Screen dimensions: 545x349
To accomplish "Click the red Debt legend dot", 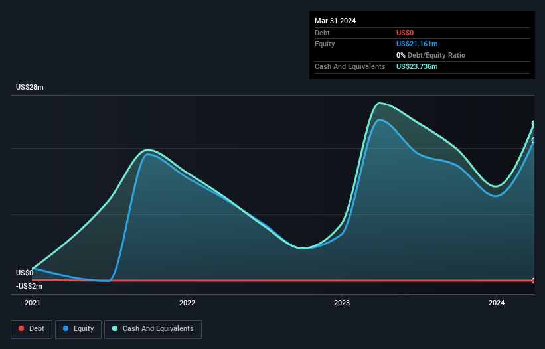I will coord(21,328).
